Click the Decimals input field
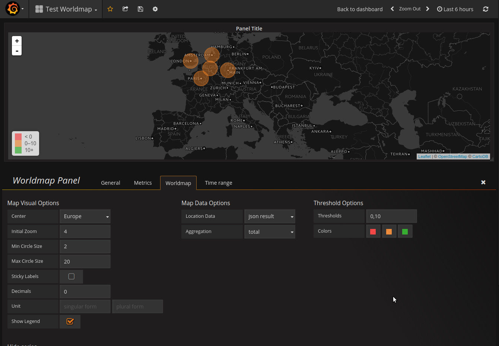The width and height of the screenshot is (499, 346). point(85,292)
